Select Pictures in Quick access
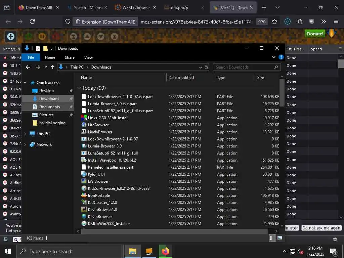This screenshot has height=258, width=344. click(x=46, y=115)
